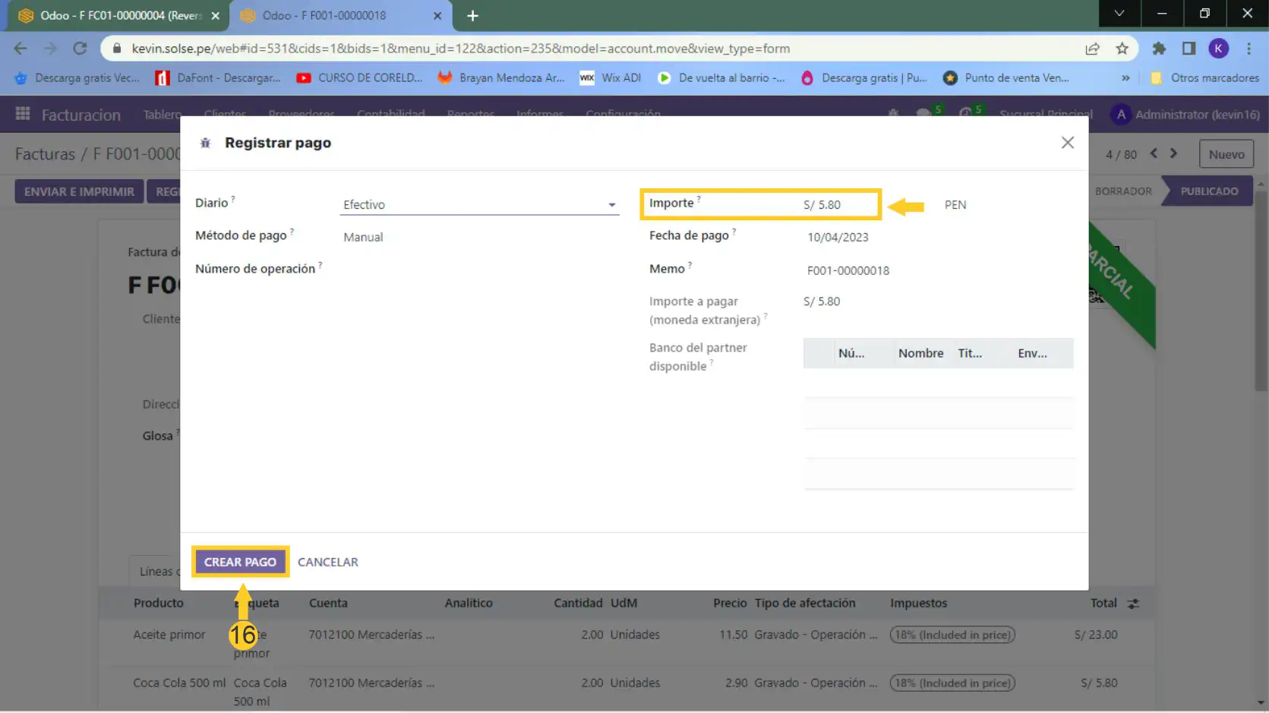
Task: Close the Registrar pago dialog
Action: pyautogui.click(x=1067, y=143)
